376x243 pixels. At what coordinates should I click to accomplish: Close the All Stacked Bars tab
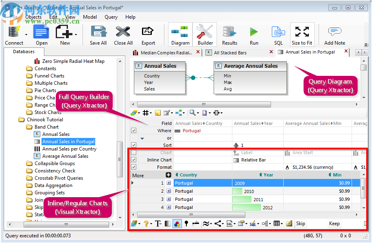(x=271, y=52)
